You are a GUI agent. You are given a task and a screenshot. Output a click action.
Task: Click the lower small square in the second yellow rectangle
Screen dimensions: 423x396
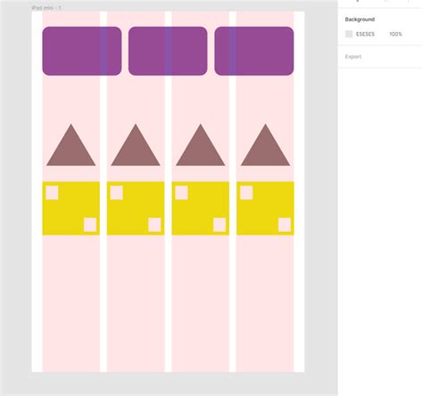coord(154,225)
